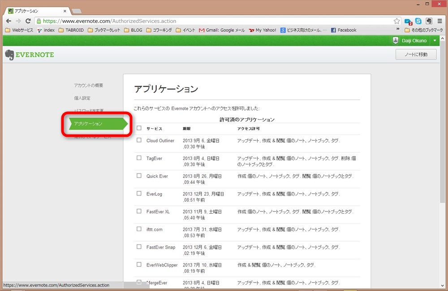Reload the page with refresh icon
The image size is (448, 291).
pyautogui.click(x=28, y=21)
